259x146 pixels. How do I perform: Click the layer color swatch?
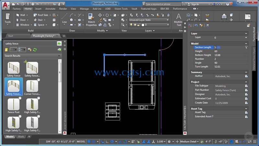click(143, 25)
